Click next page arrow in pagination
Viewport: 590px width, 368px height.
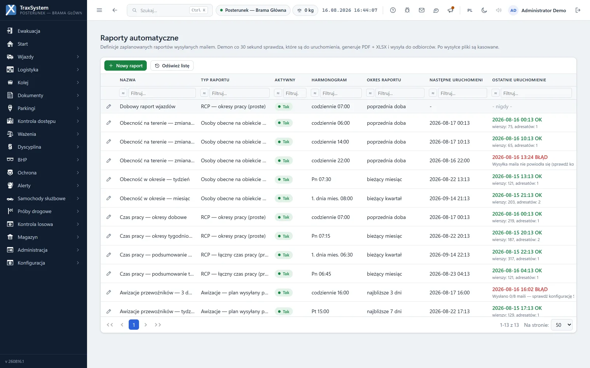click(146, 325)
